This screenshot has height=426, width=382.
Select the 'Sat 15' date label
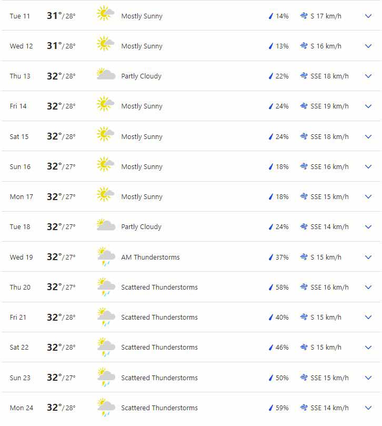tap(19, 137)
